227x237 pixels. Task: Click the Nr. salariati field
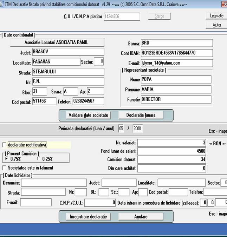[x=171, y=143]
